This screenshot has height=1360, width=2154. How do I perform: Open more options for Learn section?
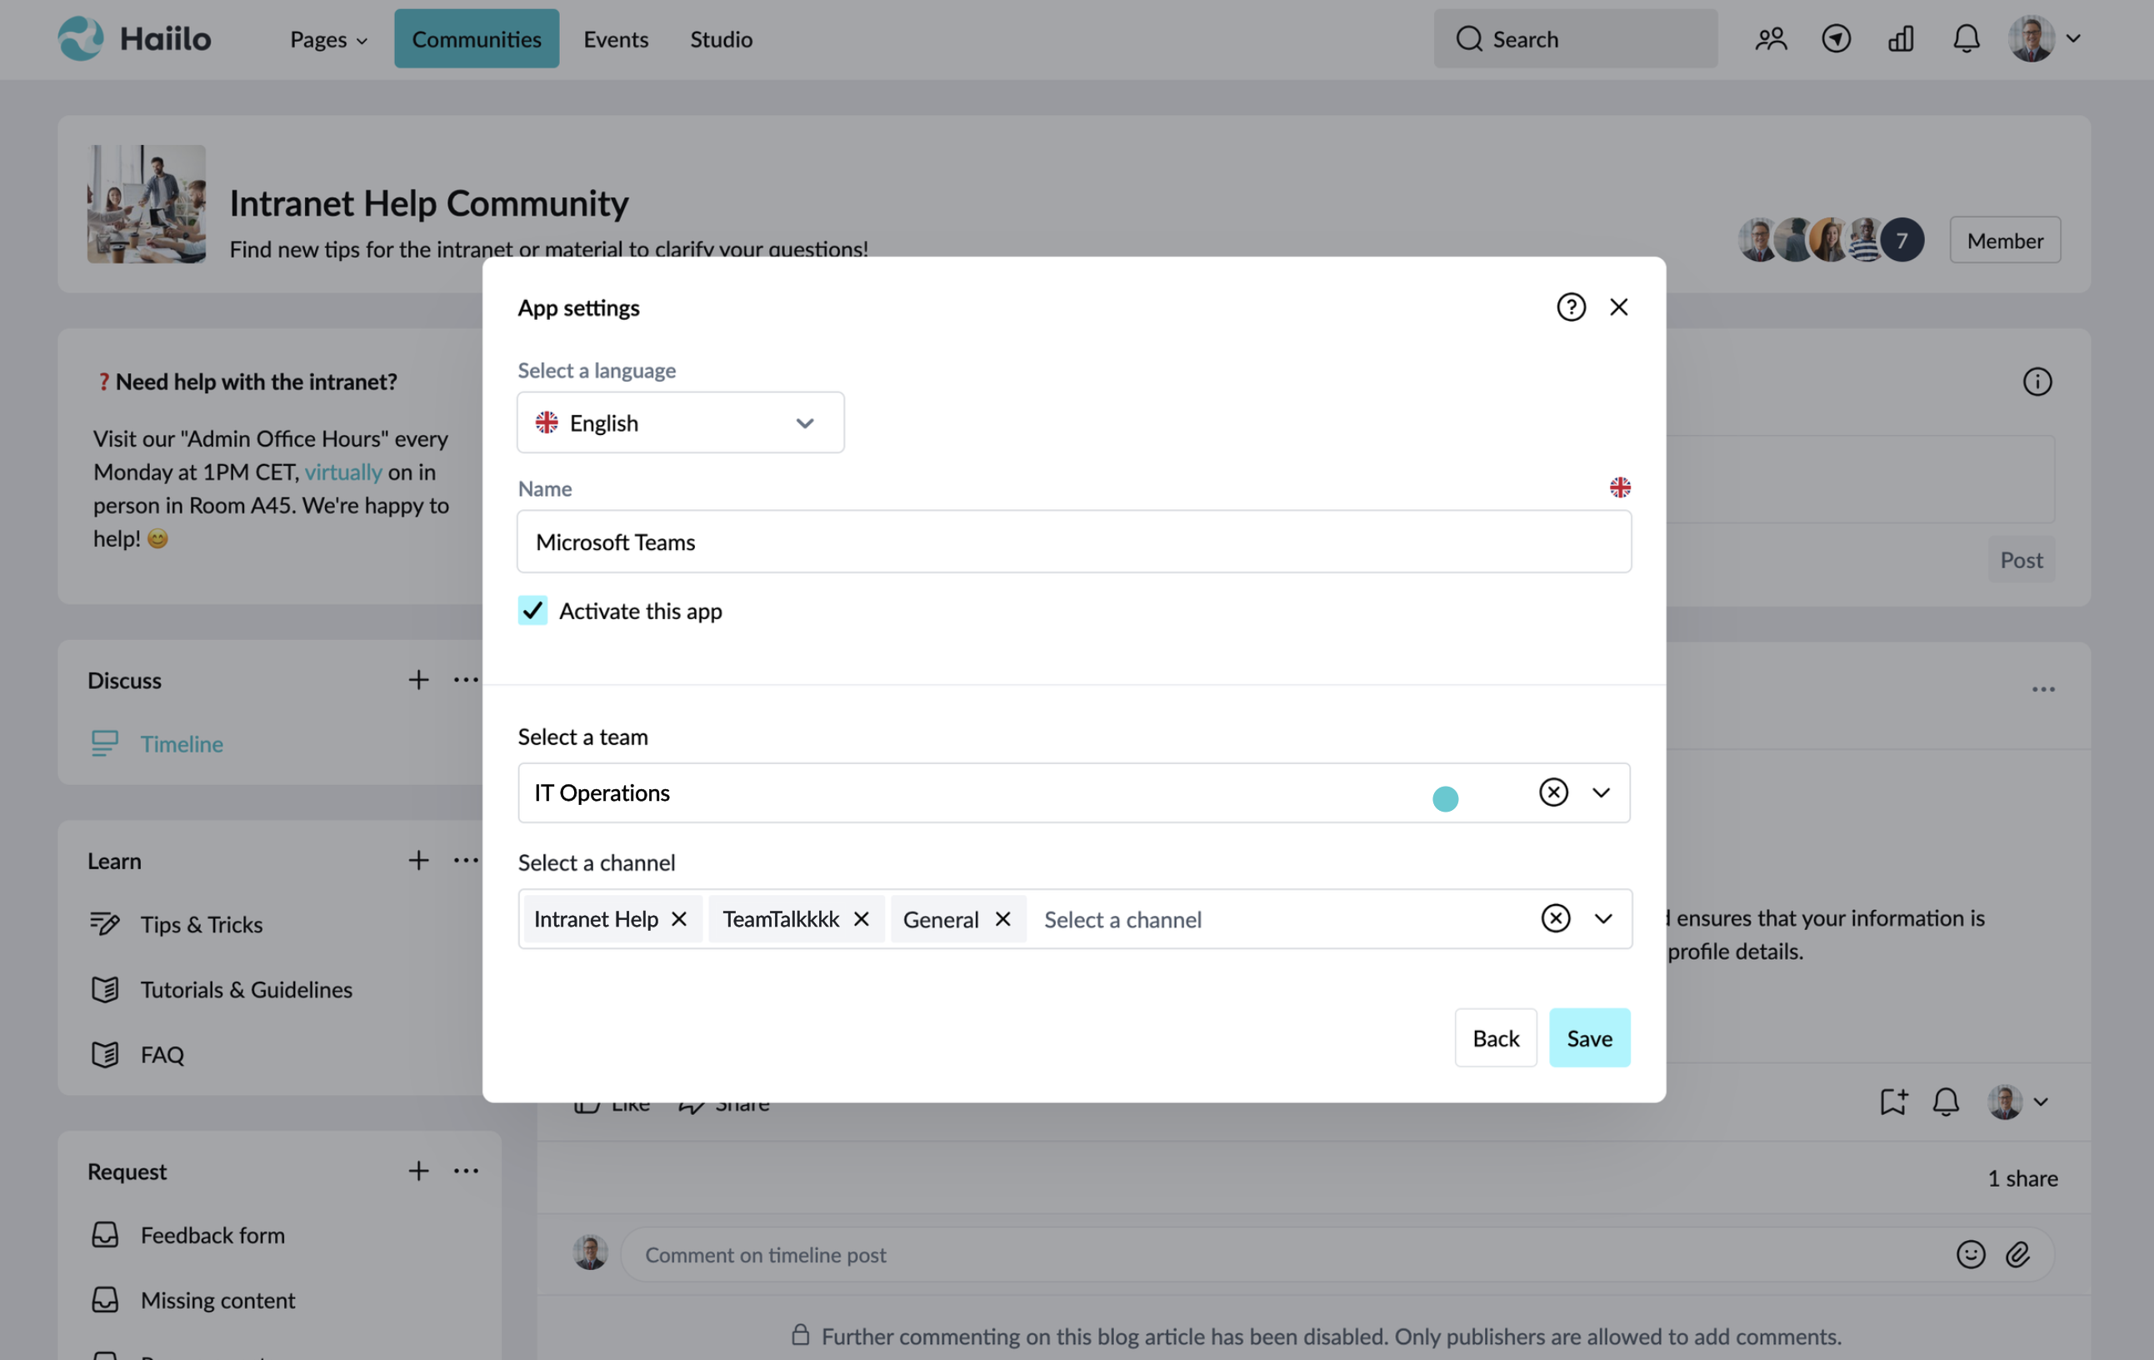point(466,861)
